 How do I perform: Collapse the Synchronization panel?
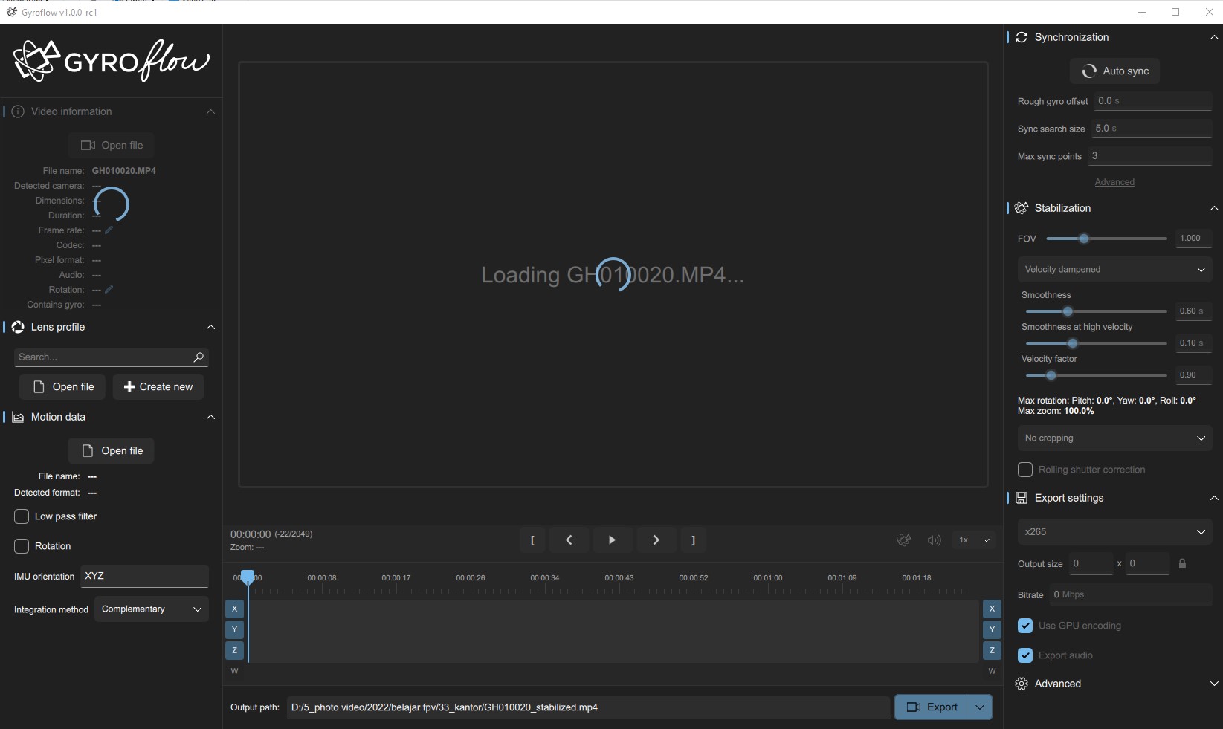(x=1214, y=37)
